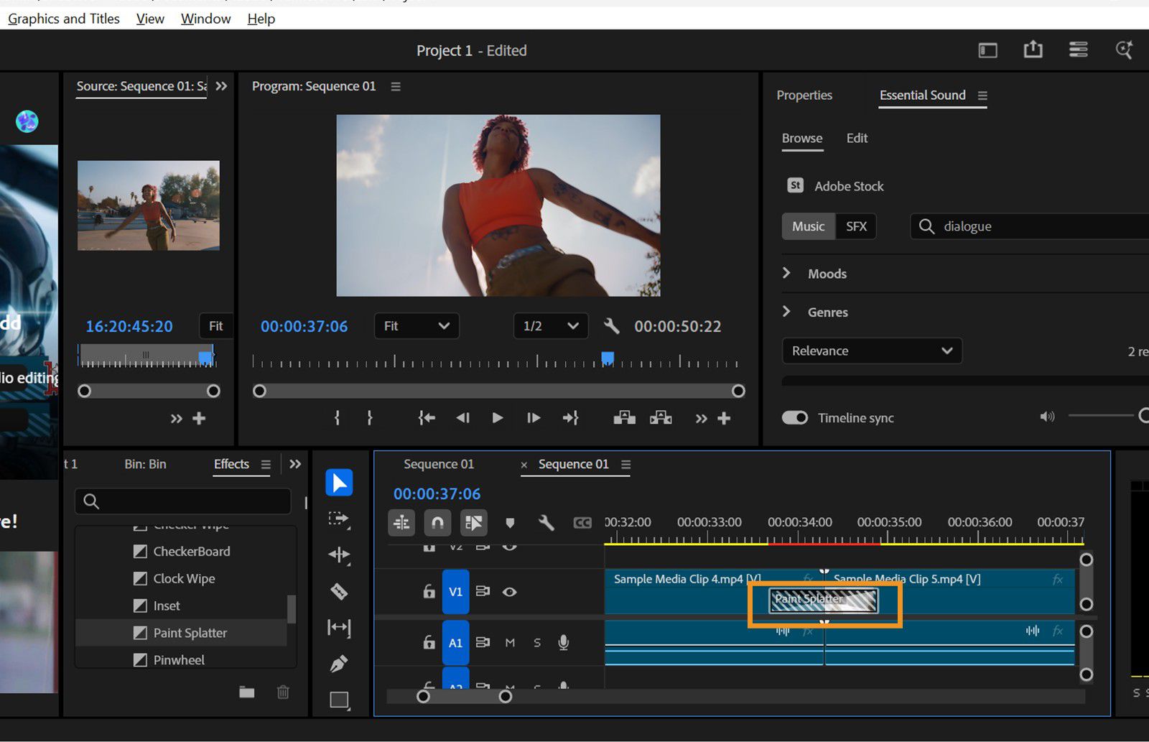Select the Track Select Forward tool
Viewport: 1149px width, 742px height.
click(x=338, y=520)
